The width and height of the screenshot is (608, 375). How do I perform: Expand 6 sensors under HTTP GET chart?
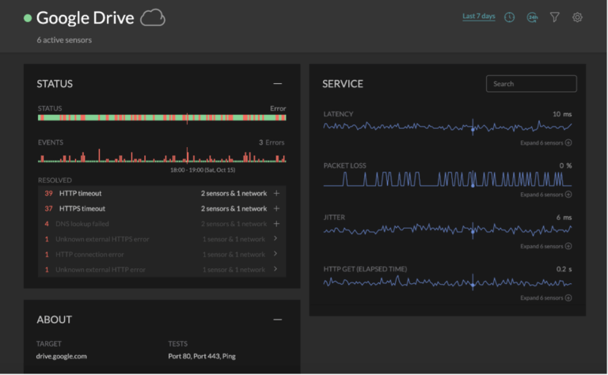[x=545, y=298]
